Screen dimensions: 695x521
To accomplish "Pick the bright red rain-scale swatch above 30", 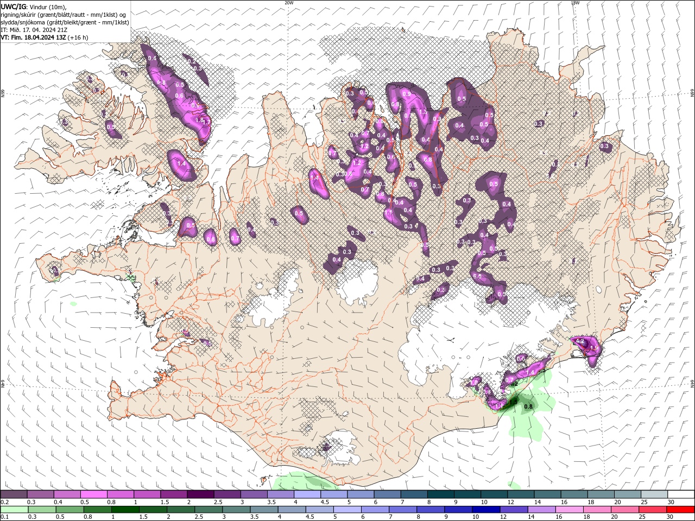I will point(680,510).
